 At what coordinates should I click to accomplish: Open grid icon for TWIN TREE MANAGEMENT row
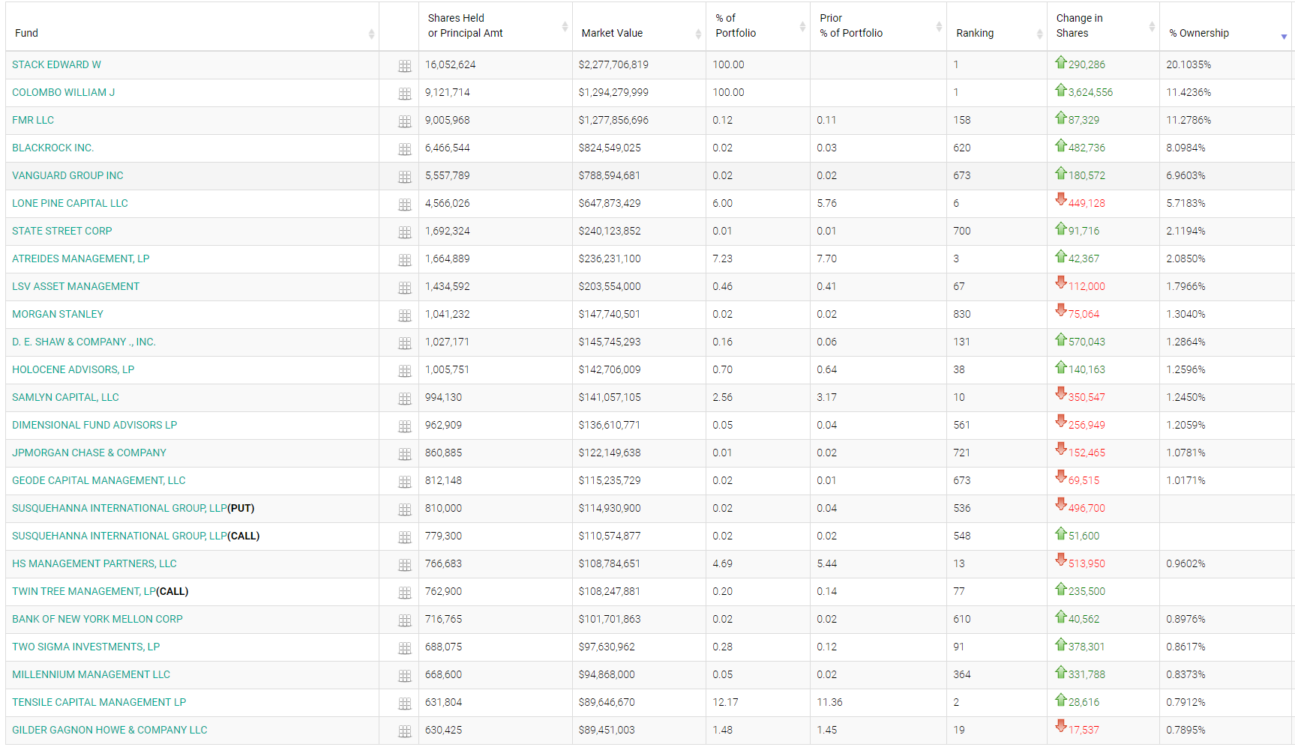(x=405, y=593)
